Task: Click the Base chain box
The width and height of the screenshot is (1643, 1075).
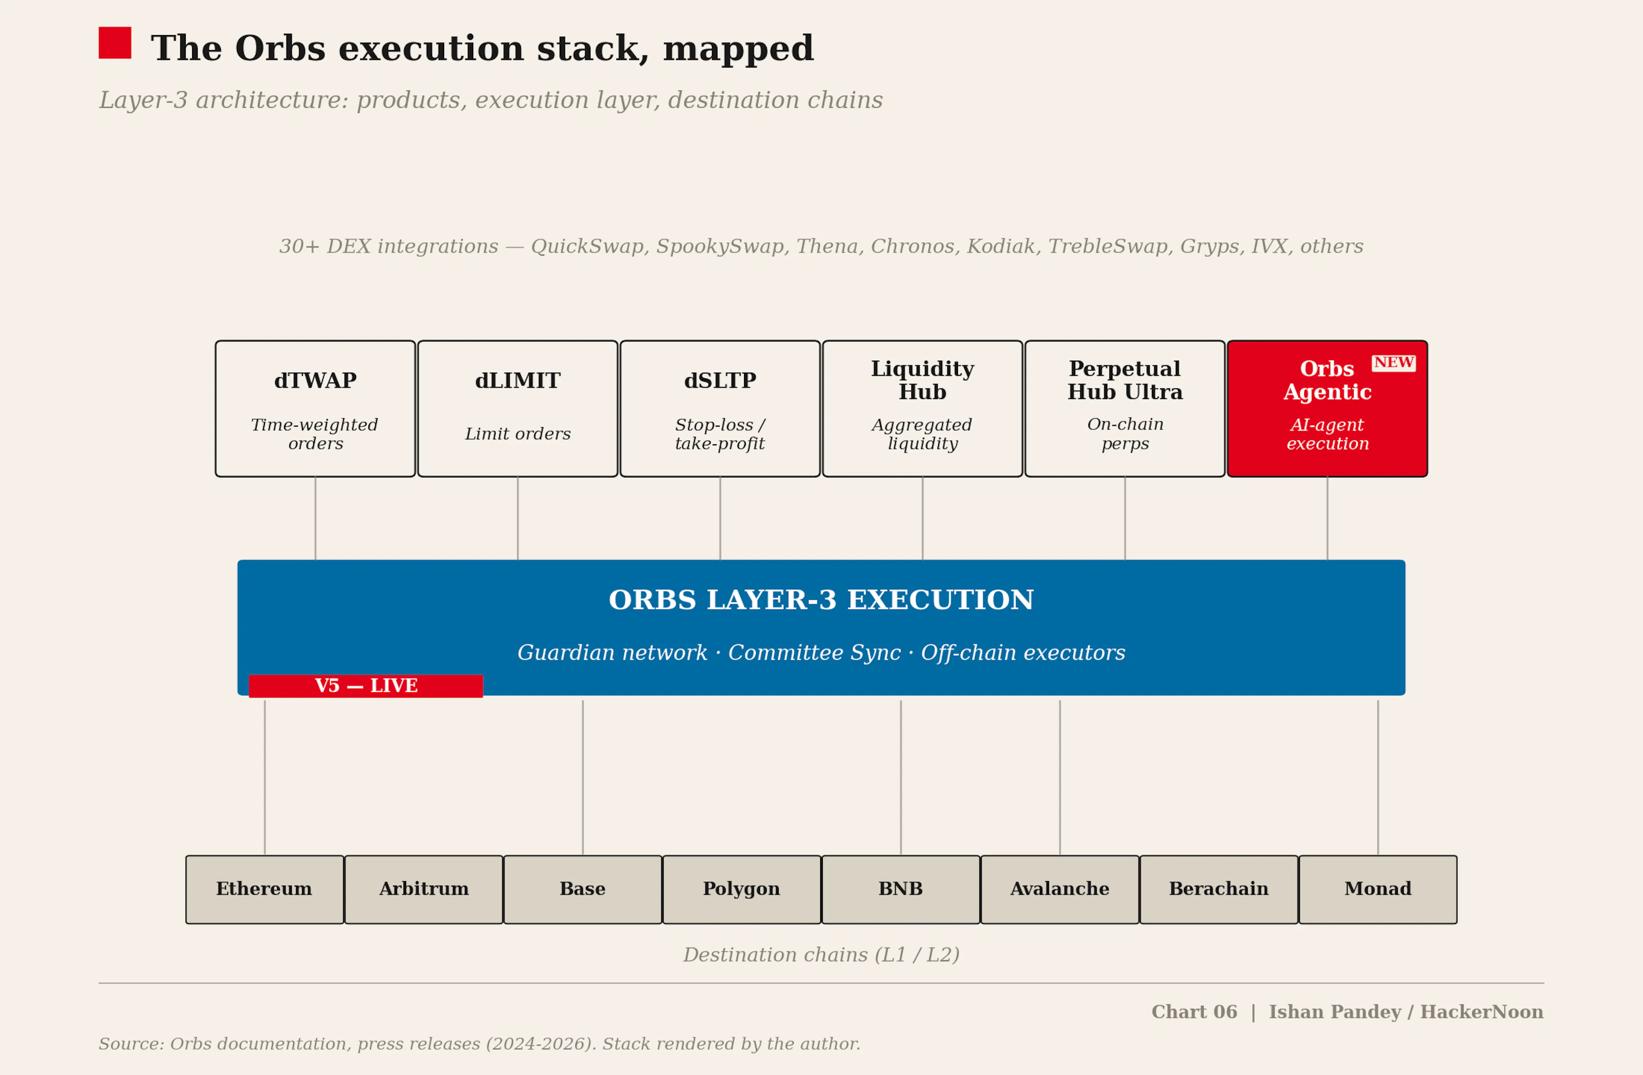Action: 583,889
